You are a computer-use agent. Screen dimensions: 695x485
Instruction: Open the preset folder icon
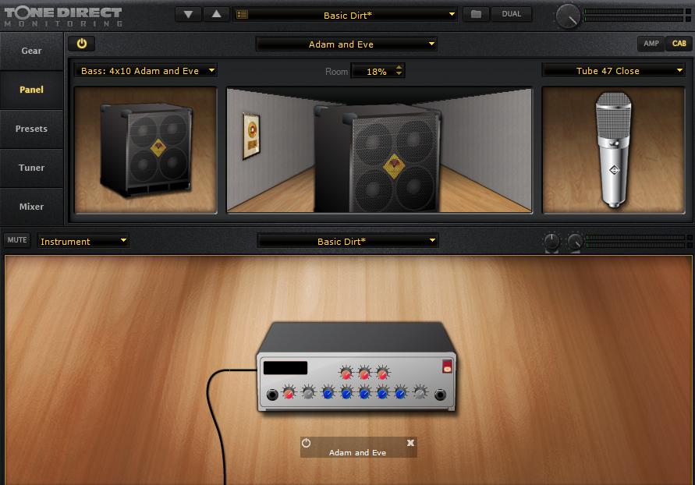pos(476,14)
